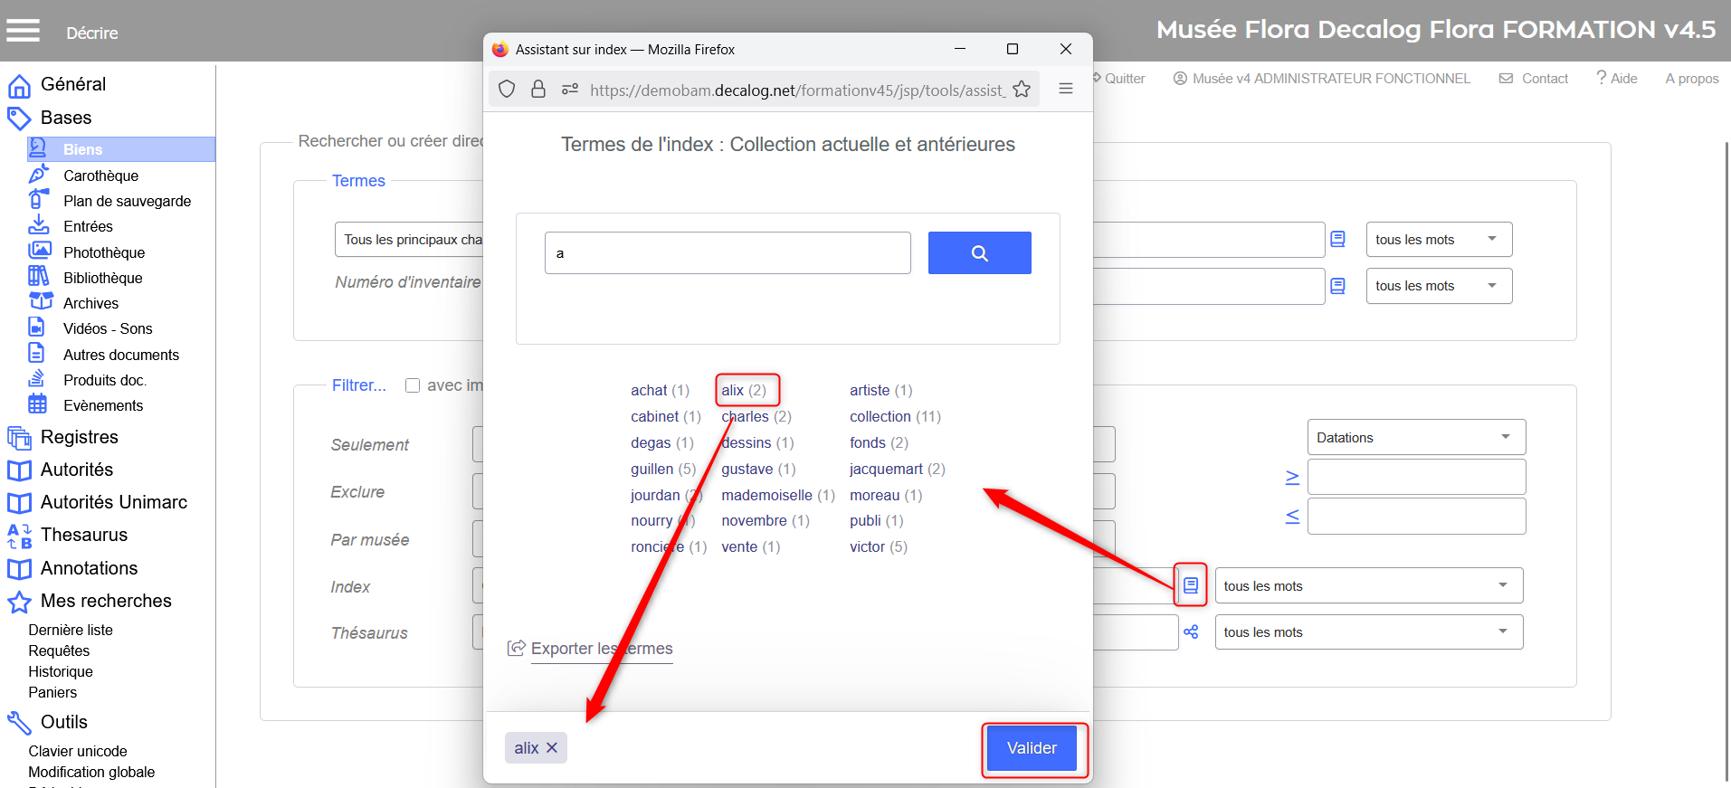Screen dimensions: 1731x788
Task: Open 'tous les mots' dropdown beside Numéro d'inventaire
Action: (1439, 286)
